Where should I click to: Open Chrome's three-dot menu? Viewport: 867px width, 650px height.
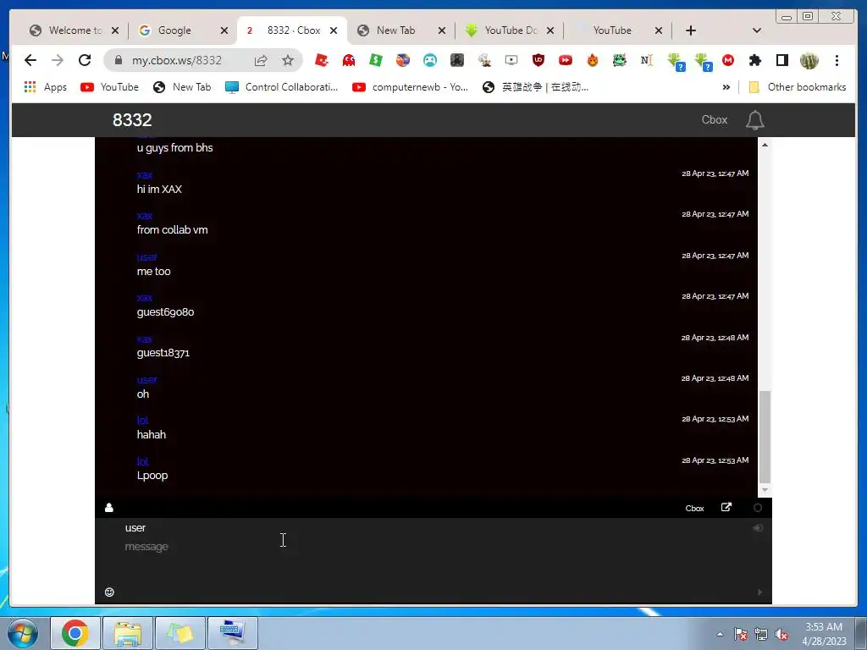(x=837, y=60)
